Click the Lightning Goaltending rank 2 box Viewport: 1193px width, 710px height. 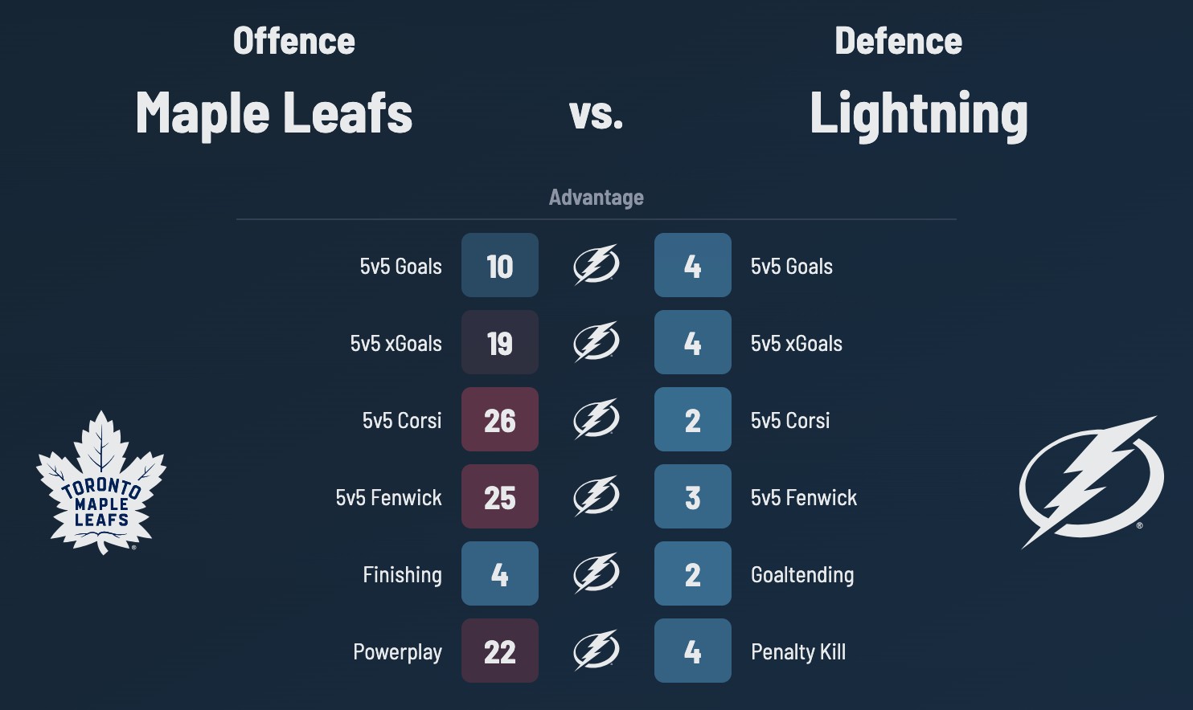[693, 573]
